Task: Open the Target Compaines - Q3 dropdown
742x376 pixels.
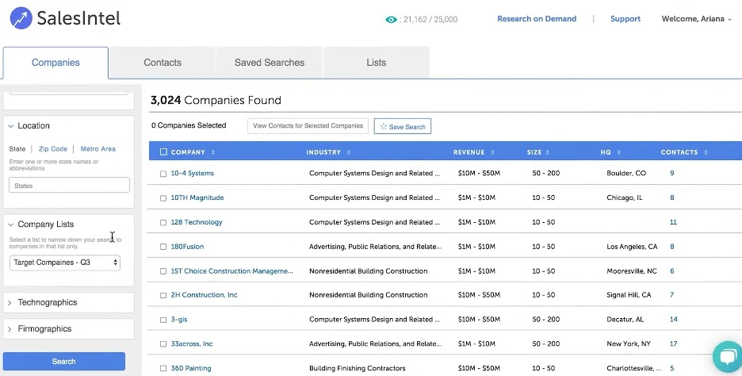Action: point(65,263)
